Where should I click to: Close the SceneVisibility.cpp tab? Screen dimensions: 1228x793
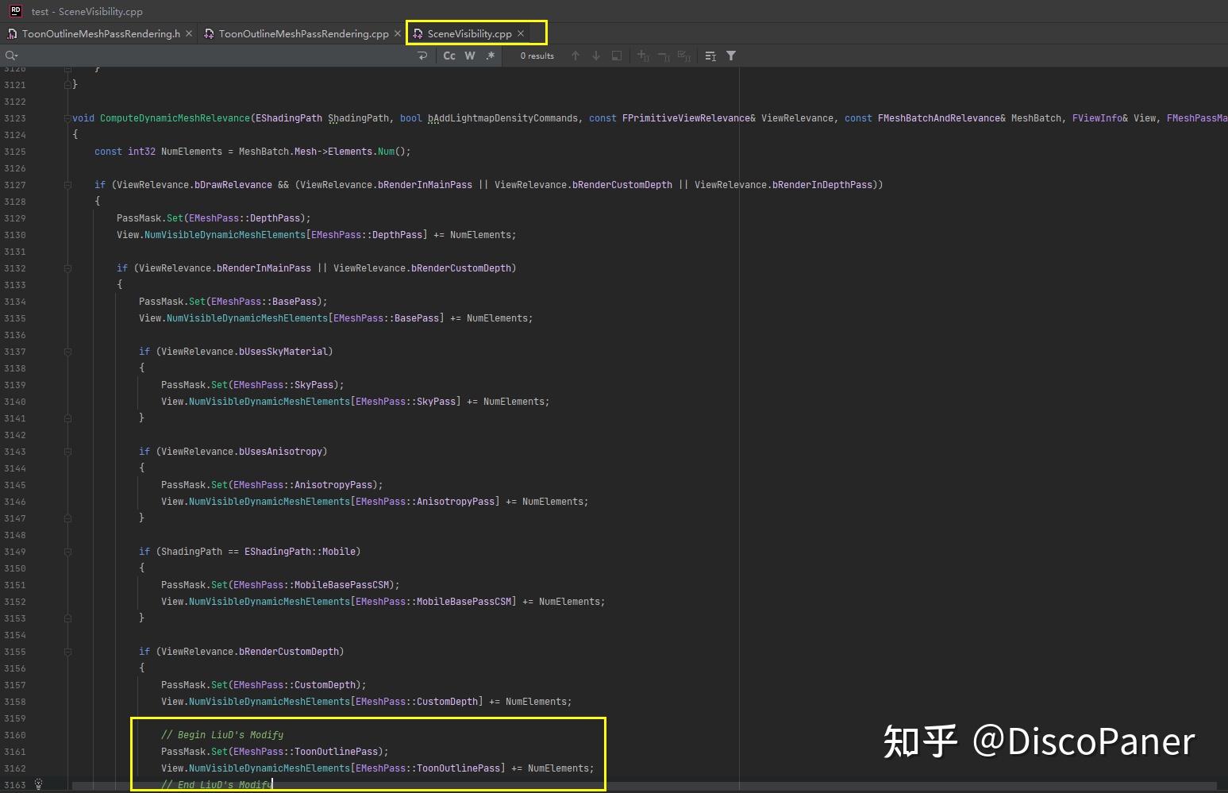pos(521,33)
